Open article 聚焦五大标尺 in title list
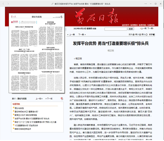This screenshot has height=141, width=164. pyautogui.click(x=26, y=115)
